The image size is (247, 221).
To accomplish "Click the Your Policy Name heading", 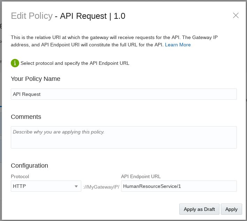I will [36, 79].
